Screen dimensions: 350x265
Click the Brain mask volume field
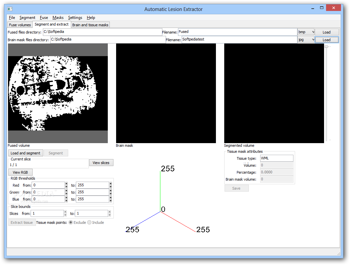[276, 179]
